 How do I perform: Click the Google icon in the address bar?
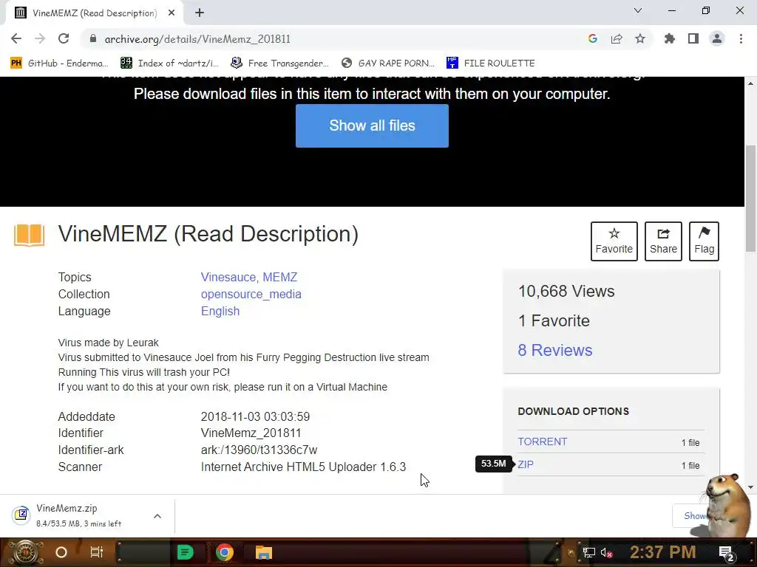coord(593,38)
